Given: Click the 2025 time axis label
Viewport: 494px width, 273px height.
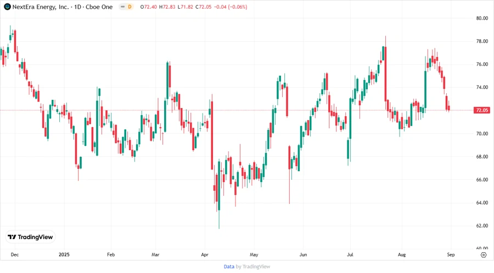Looking at the screenshot, I should tap(64, 254).
